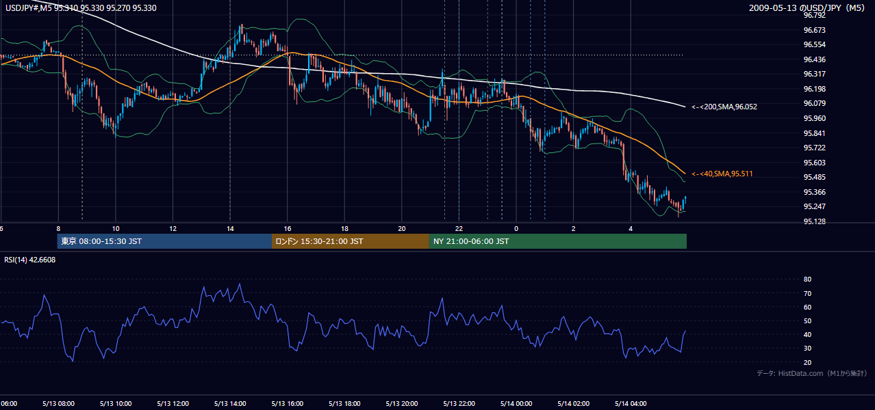This screenshot has height=410, width=875.
Task: Click the RSI axis 60 level
Action: 807,307
